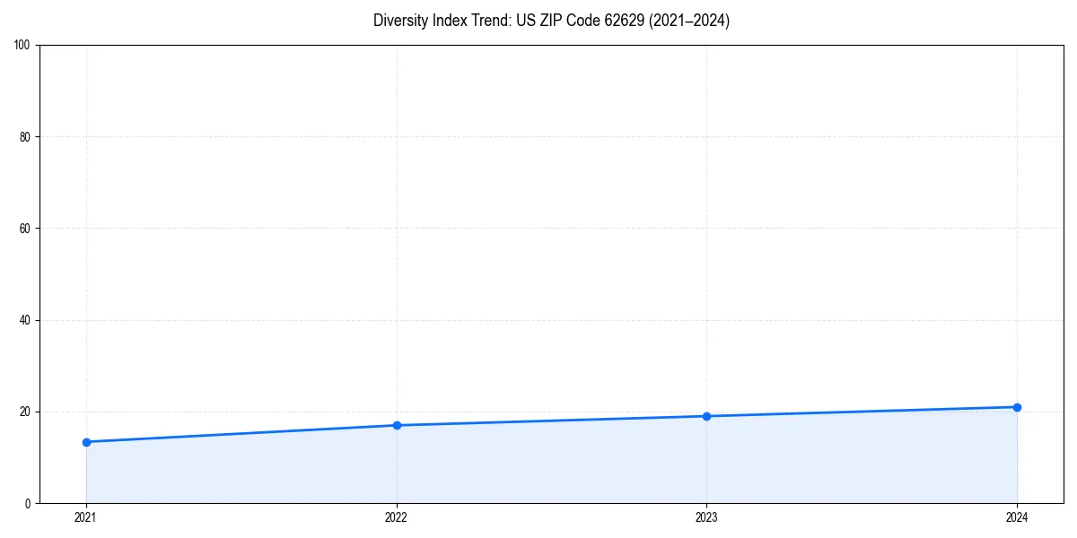Screen dimensions: 1077x538
Task: Click the 2022 x-axis label
Action: 396,517
